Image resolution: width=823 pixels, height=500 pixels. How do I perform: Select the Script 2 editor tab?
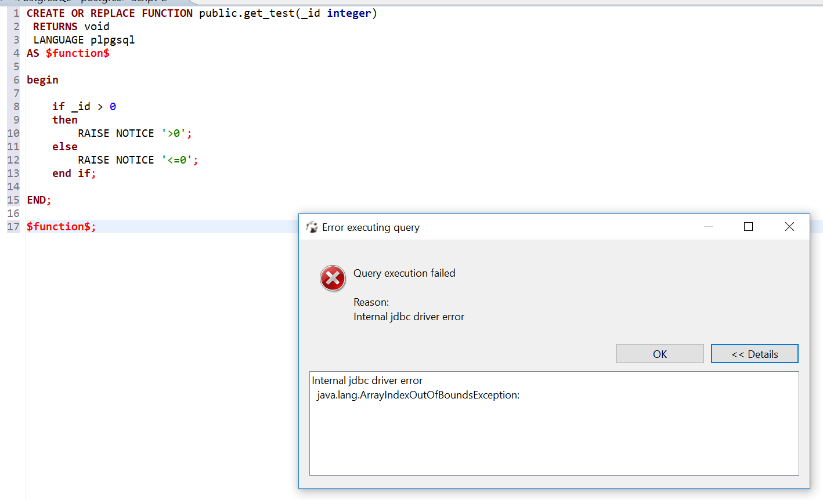tap(152, 2)
